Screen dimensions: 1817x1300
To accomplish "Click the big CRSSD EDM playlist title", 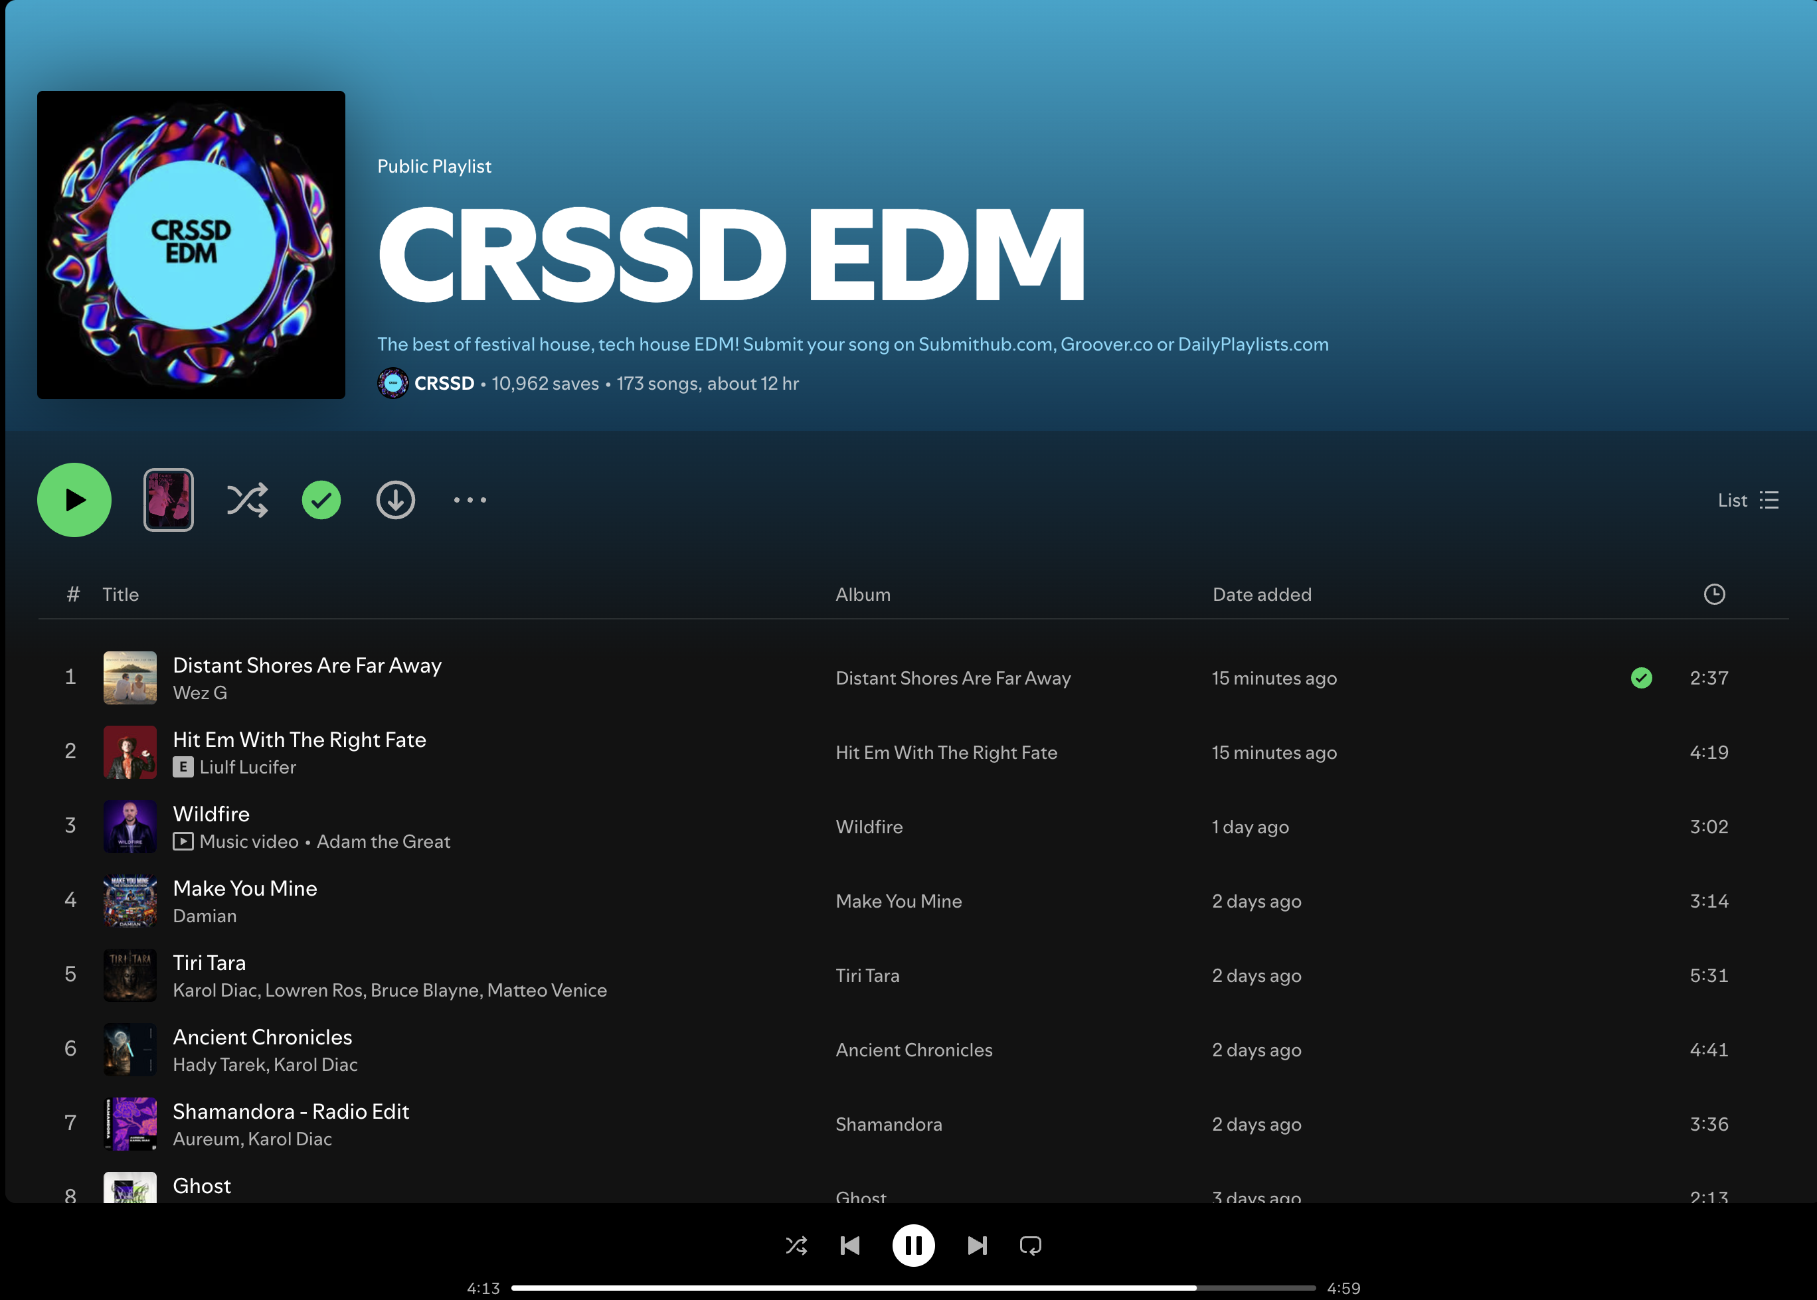I will 731,254.
